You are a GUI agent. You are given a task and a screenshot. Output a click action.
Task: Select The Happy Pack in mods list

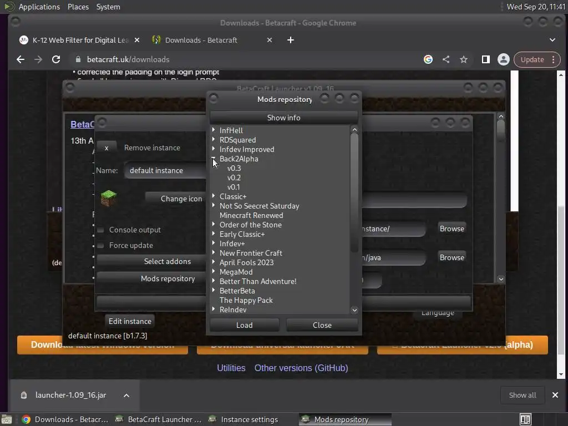coord(246,300)
